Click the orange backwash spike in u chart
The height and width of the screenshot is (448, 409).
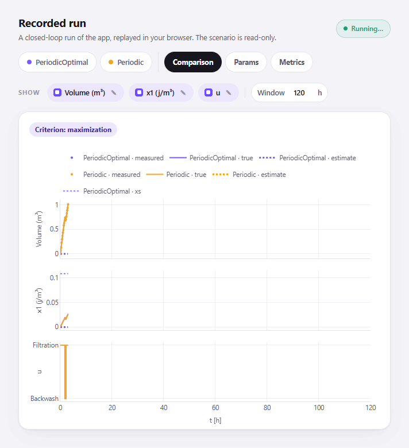coord(65,372)
